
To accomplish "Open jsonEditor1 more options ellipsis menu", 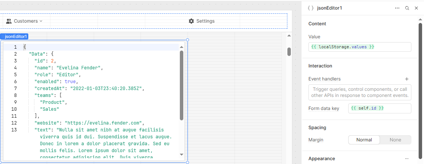I will click(x=397, y=8).
